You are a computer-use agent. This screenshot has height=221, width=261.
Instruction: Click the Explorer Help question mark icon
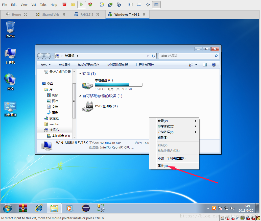click(x=214, y=65)
